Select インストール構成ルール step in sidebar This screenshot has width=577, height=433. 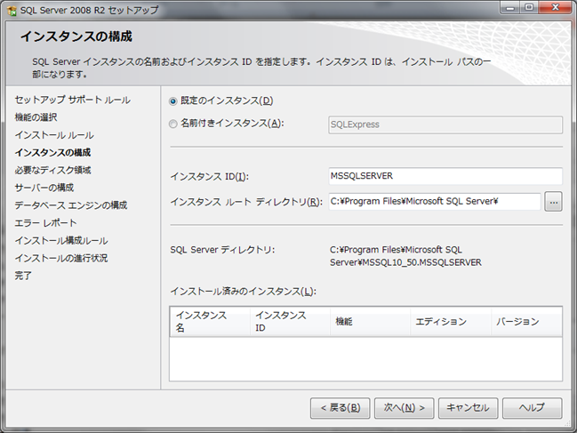point(61,241)
